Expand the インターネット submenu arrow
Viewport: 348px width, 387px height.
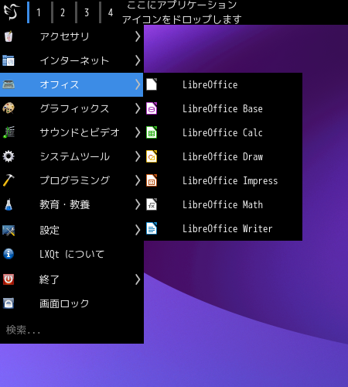point(138,60)
